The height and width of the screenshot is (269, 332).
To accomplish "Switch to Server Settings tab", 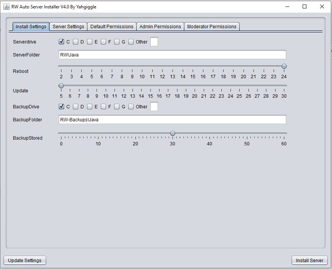I will click(68, 27).
